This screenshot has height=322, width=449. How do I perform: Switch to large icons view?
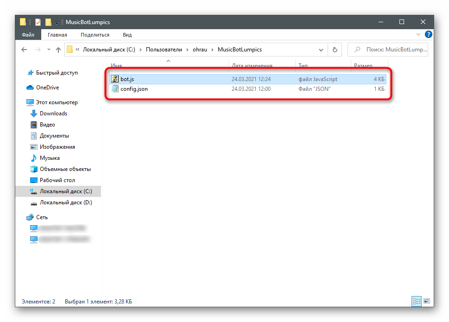point(426,302)
